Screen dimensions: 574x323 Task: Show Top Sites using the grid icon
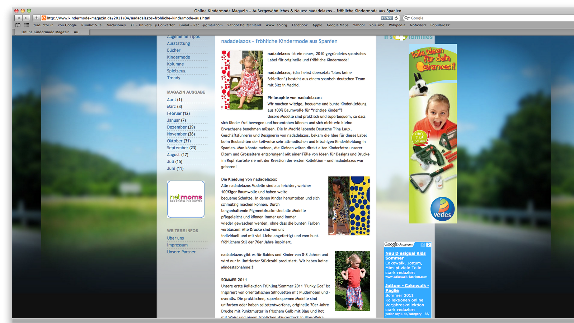pos(27,25)
